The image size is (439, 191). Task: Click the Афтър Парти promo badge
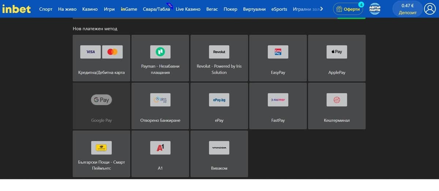pyautogui.click(x=375, y=9)
